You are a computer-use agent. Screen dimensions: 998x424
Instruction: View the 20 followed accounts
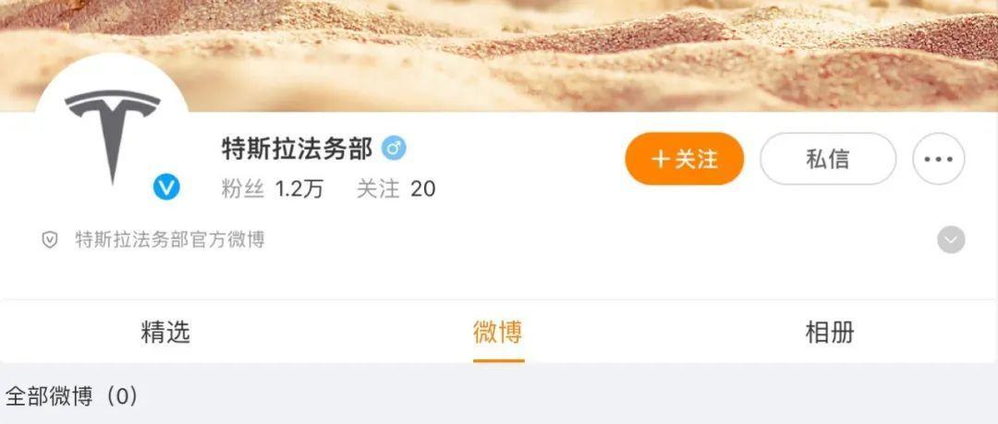[x=423, y=189]
